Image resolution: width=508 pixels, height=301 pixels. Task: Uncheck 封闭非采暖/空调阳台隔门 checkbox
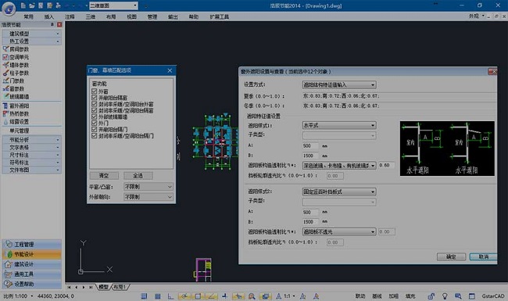pyautogui.click(x=95, y=136)
